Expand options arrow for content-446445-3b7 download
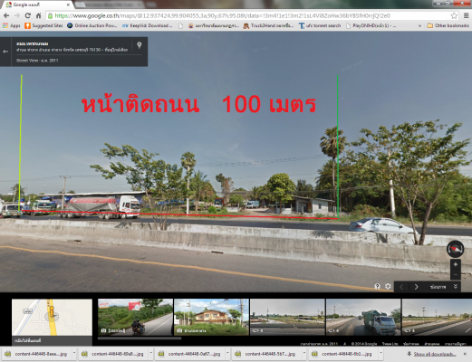This screenshot has height=362, width=472. (x=304, y=353)
